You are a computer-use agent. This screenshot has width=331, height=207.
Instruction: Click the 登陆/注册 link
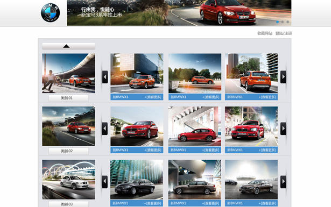(284, 33)
